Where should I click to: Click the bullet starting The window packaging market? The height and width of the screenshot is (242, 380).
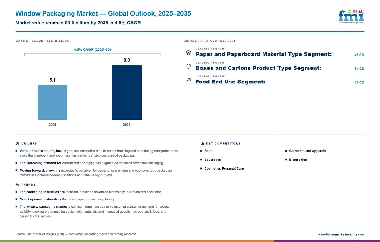click(x=95, y=211)
